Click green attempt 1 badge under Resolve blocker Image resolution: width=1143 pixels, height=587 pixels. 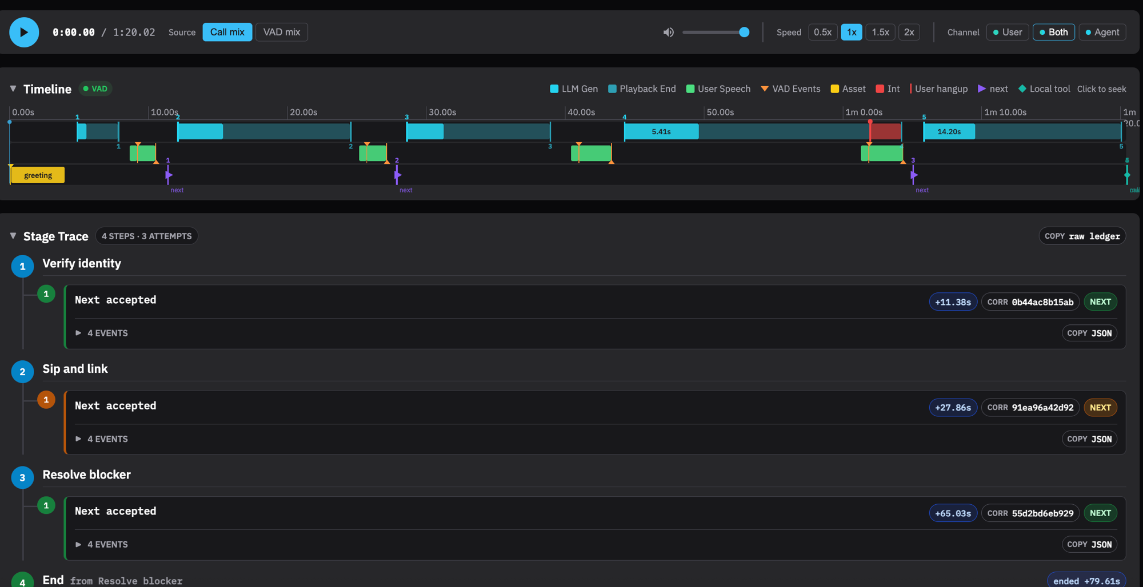pyautogui.click(x=46, y=505)
